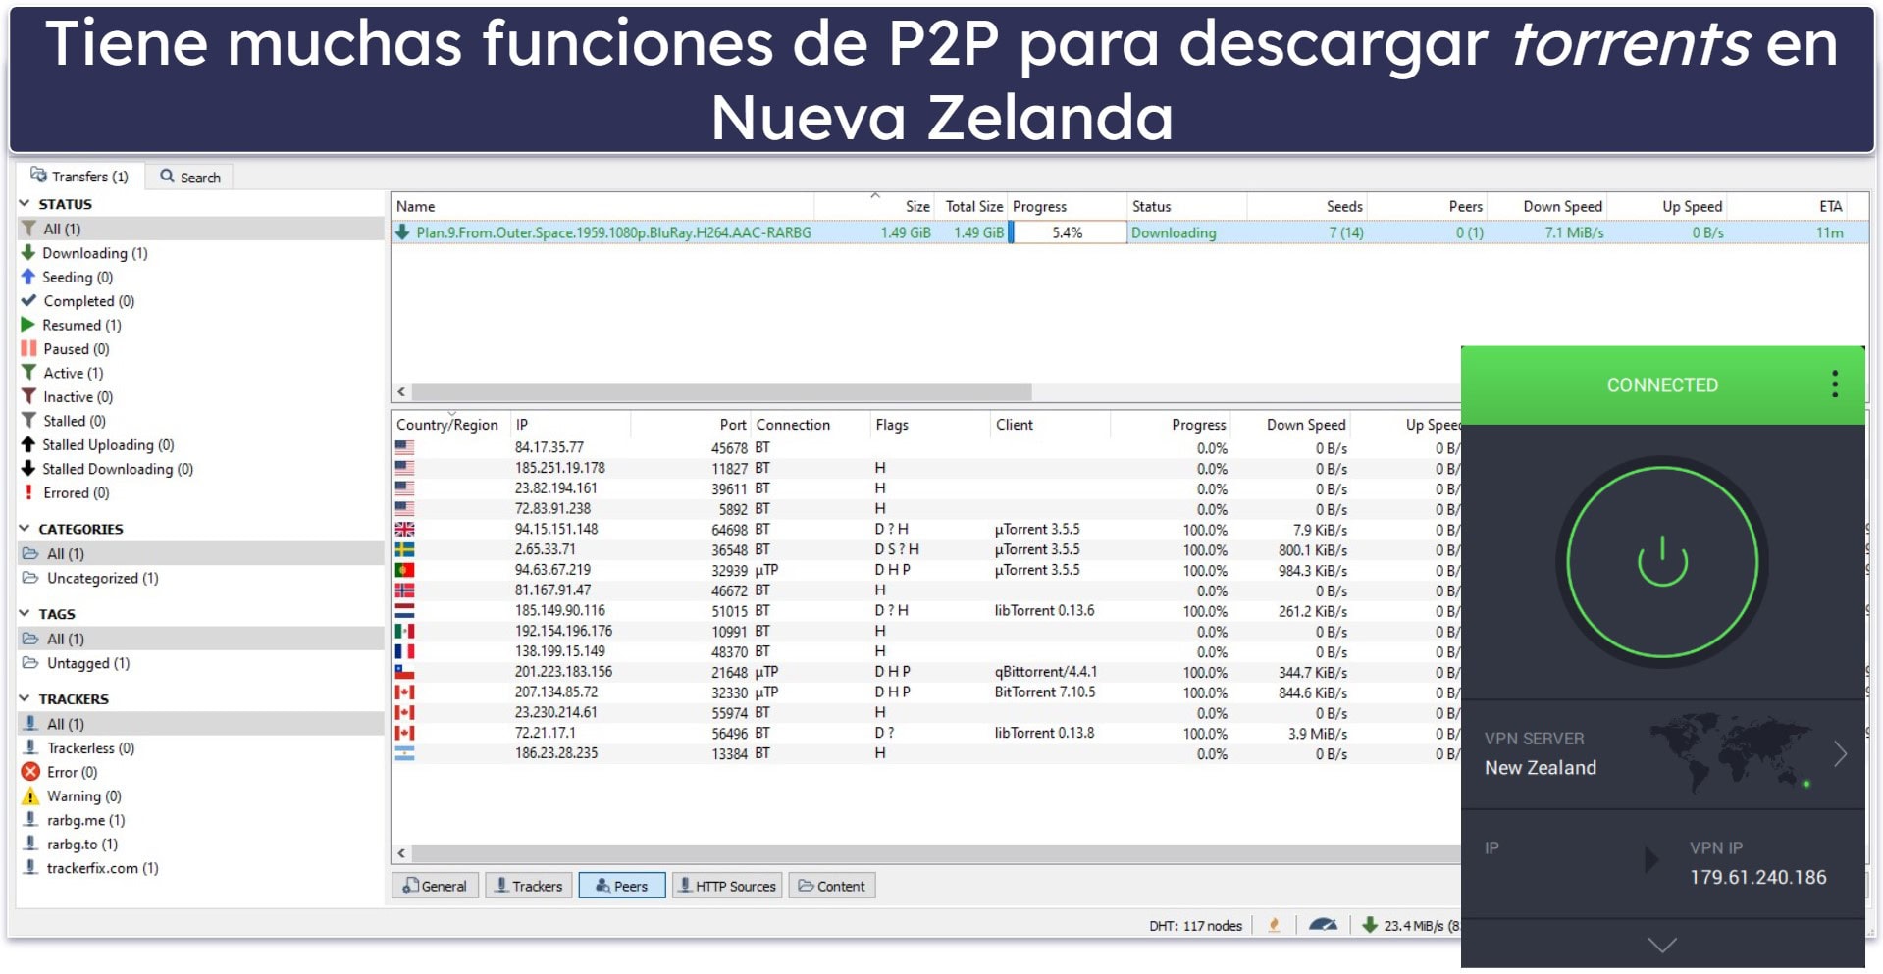Viewport: 1883px width, 974px height.
Task: Click the Paused status icon
Action: point(28,348)
